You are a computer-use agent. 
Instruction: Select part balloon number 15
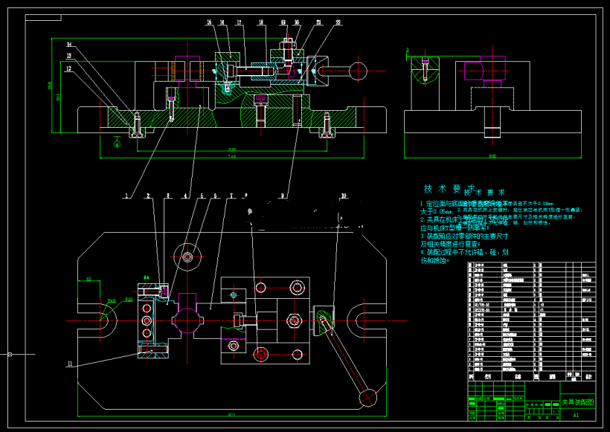click(x=209, y=22)
